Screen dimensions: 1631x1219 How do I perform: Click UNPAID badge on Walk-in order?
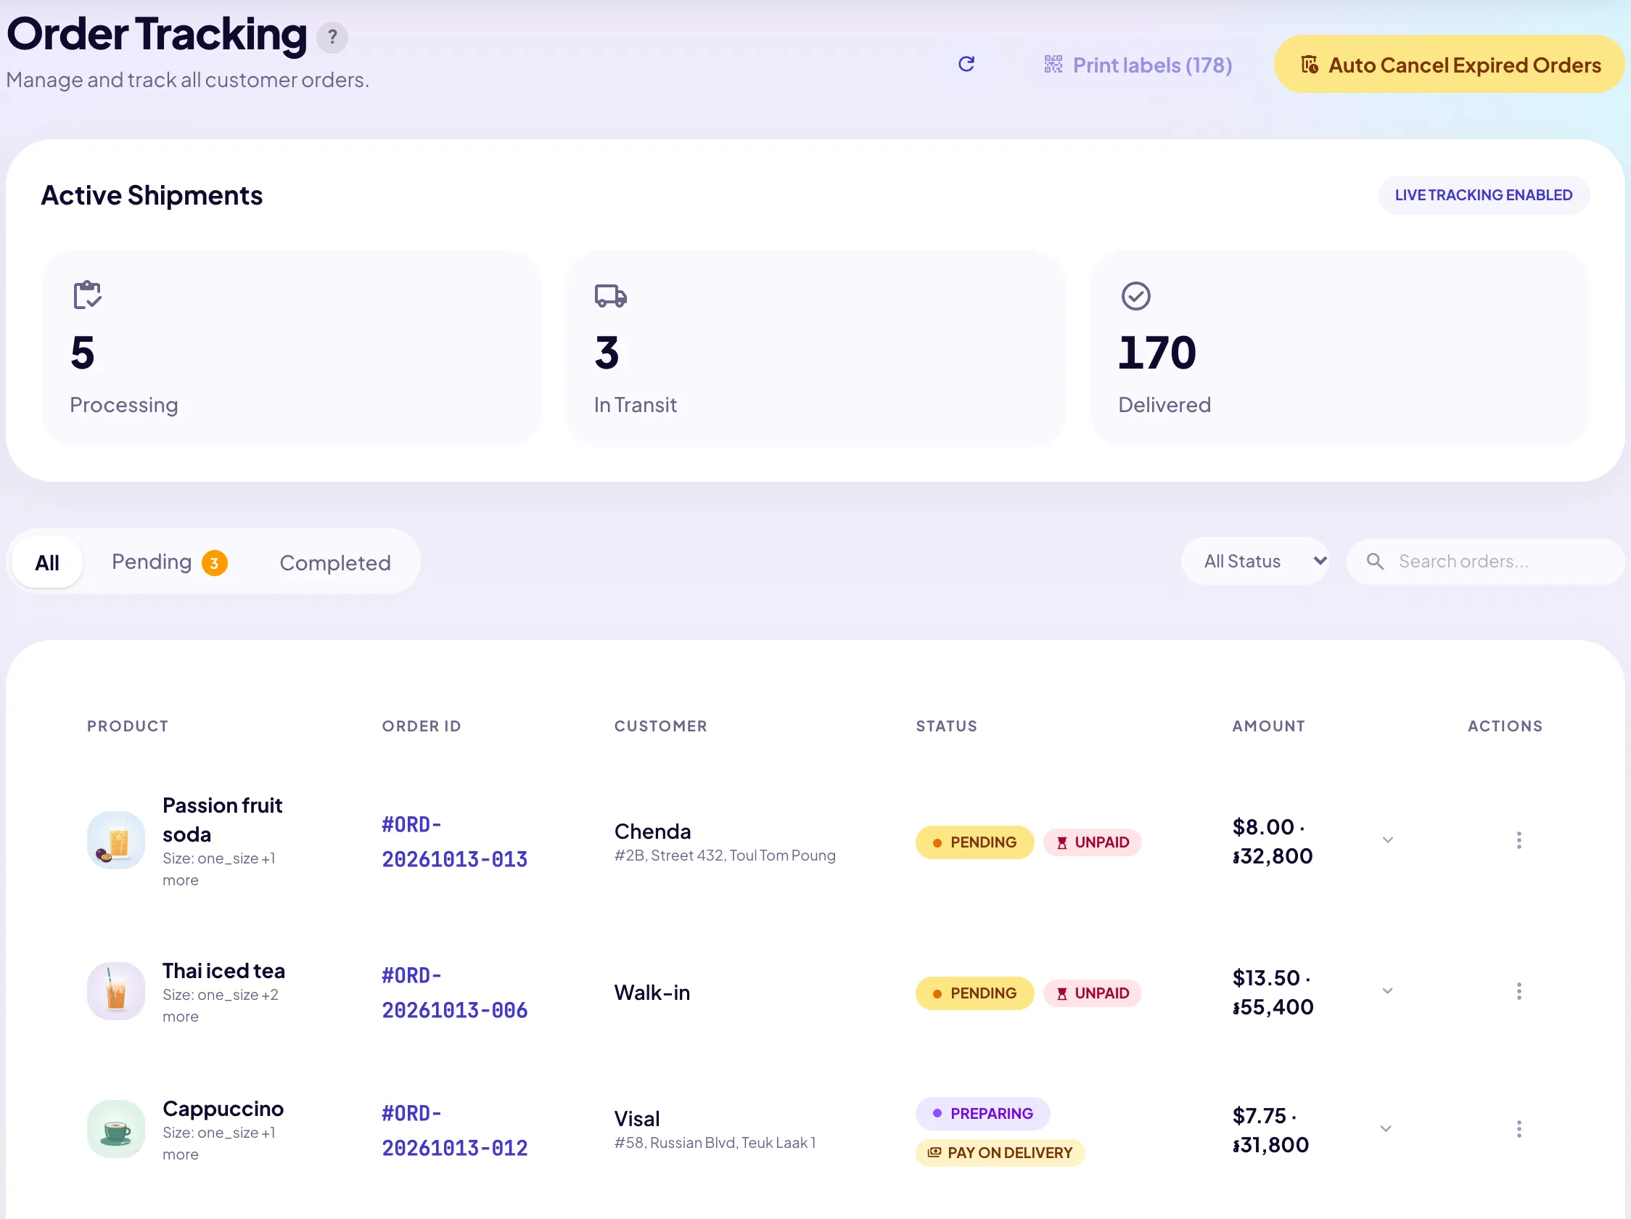(1092, 993)
